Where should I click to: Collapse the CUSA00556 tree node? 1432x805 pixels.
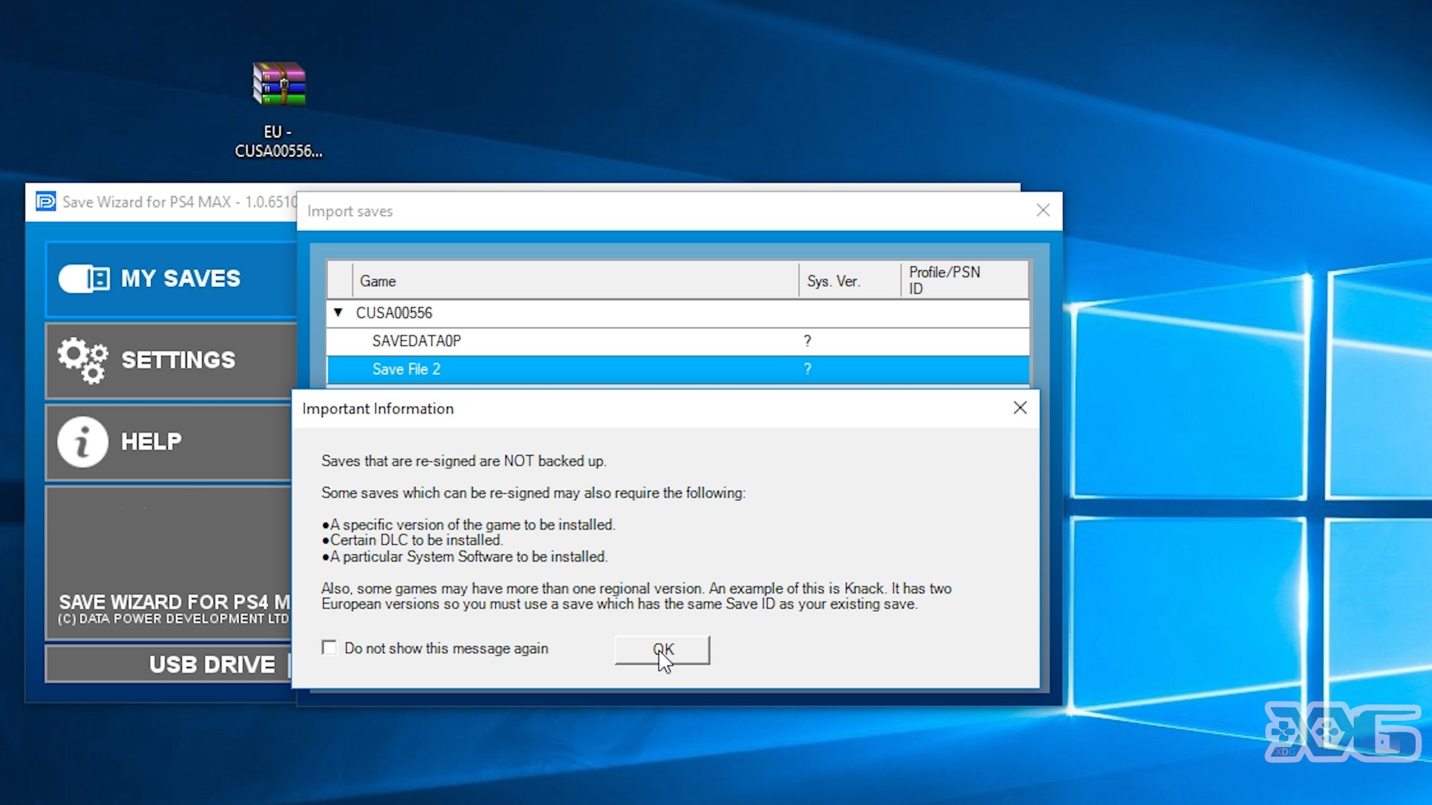pyautogui.click(x=338, y=312)
